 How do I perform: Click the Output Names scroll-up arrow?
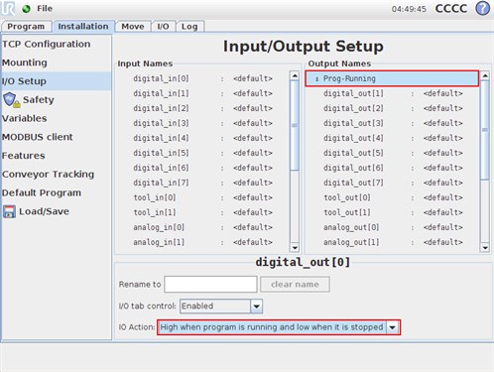click(x=485, y=75)
